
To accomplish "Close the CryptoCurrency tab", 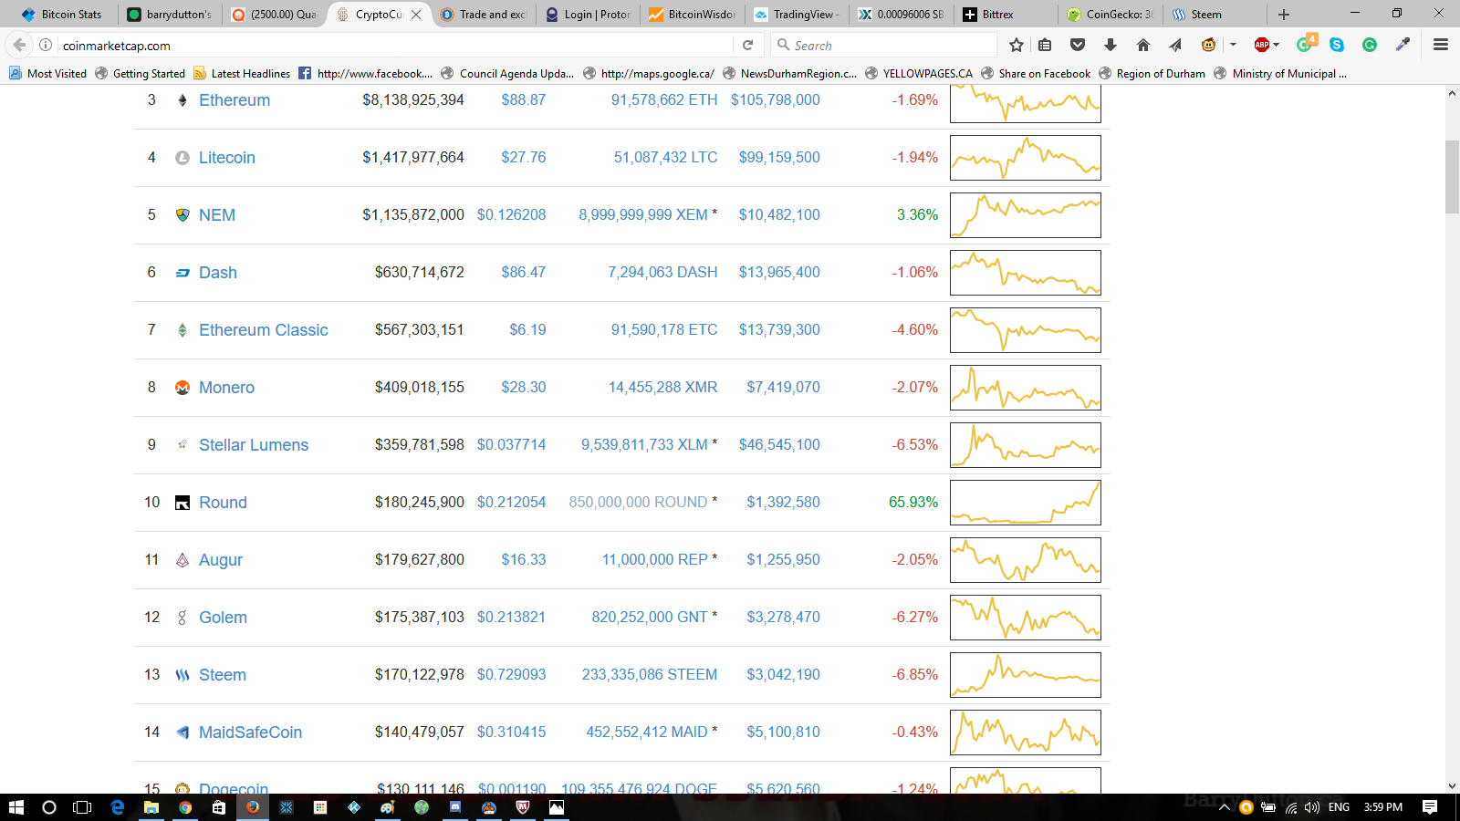I will point(416,15).
